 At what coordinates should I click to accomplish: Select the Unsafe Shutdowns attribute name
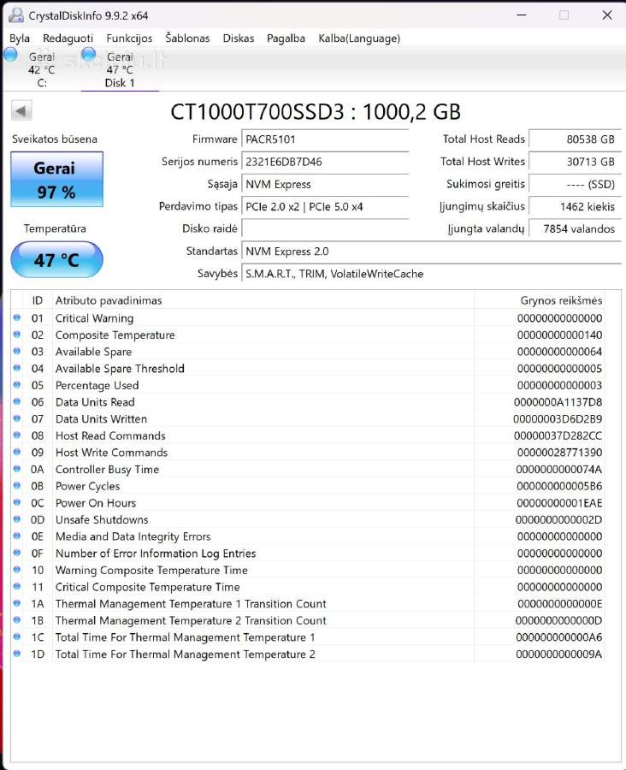102,519
